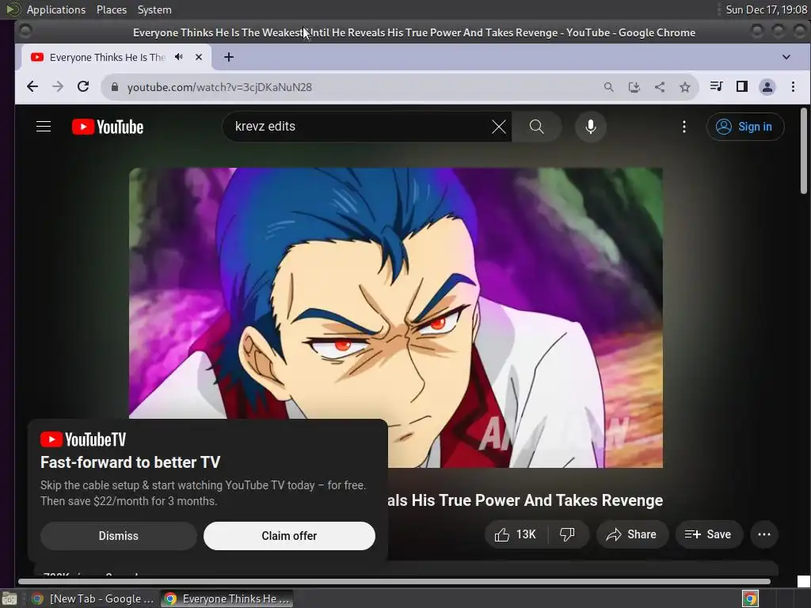Viewport: 811px width, 608px height.
Task: Click the horizontal scrollbar at bottom
Action: (x=394, y=581)
